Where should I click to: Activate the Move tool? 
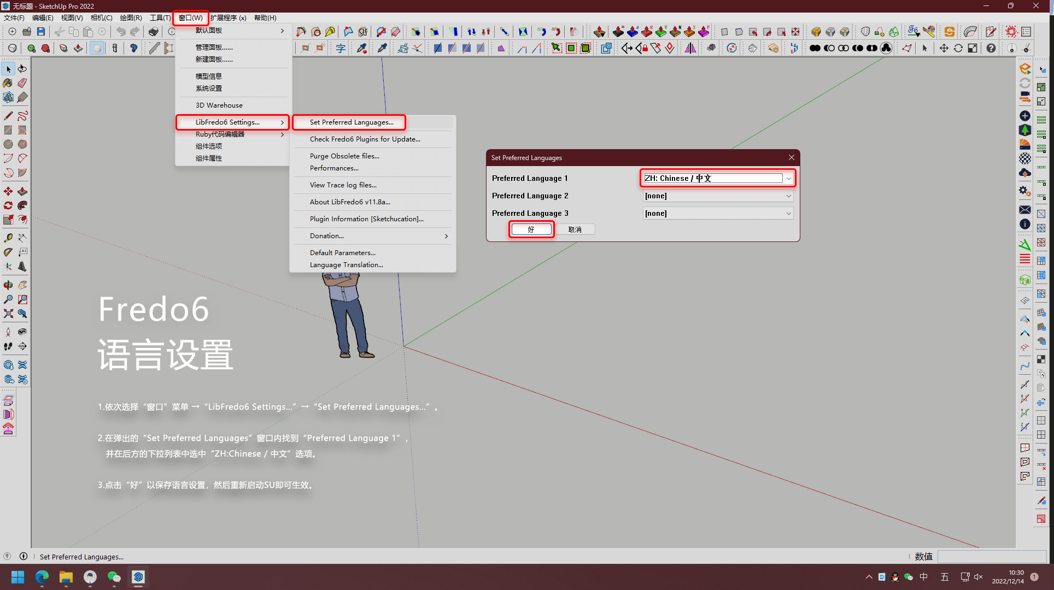(x=8, y=191)
